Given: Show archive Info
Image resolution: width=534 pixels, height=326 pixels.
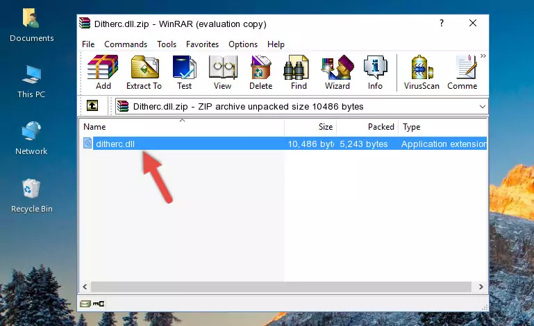Looking at the screenshot, I should [x=375, y=72].
